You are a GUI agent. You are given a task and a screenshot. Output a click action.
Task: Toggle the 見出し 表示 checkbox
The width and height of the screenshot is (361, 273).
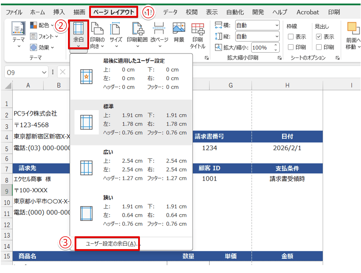coord(319,37)
